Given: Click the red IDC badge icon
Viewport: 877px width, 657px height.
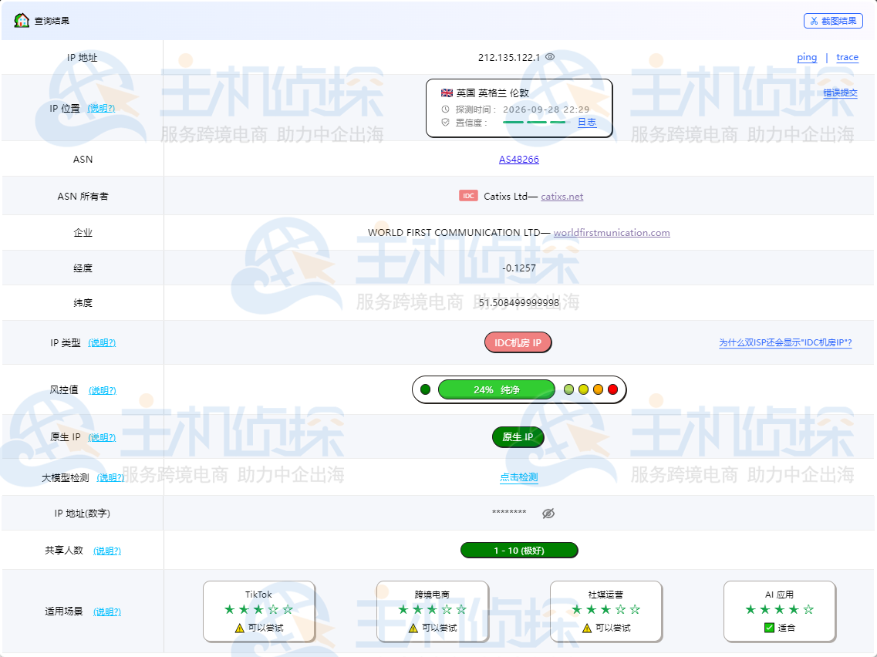Looking at the screenshot, I should [x=468, y=196].
